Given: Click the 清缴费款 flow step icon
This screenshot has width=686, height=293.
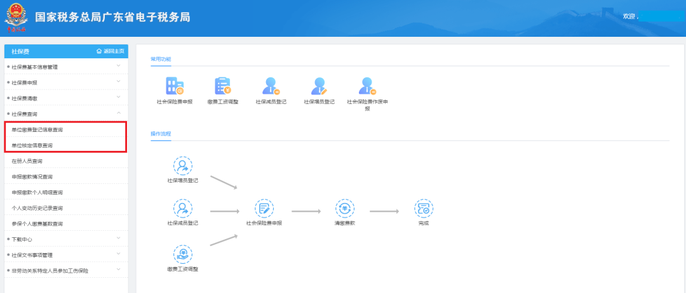Looking at the screenshot, I should [344, 209].
